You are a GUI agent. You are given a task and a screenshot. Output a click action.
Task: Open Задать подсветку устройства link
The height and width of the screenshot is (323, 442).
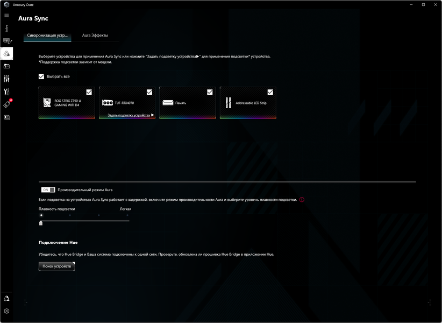tap(131, 115)
